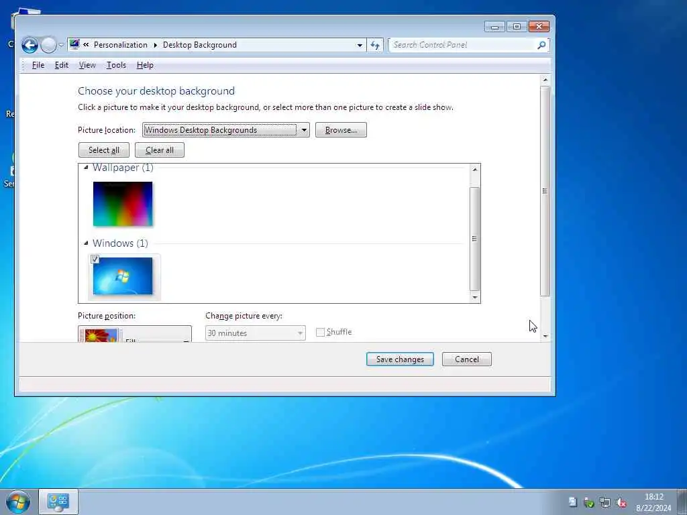The image size is (687, 515).
Task: Click the network tray icon
Action: click(x=605, y=502)
